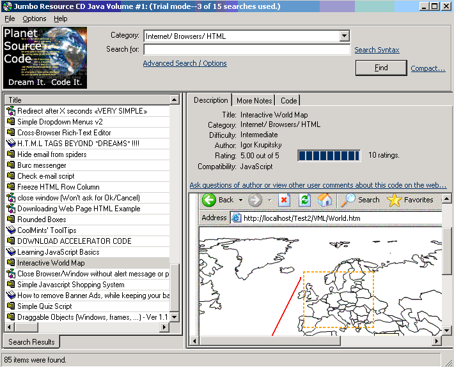The height and width of the screenshot is (367, 454).
Task: Switch to the Description tab
Action: (x=210, y=100)
